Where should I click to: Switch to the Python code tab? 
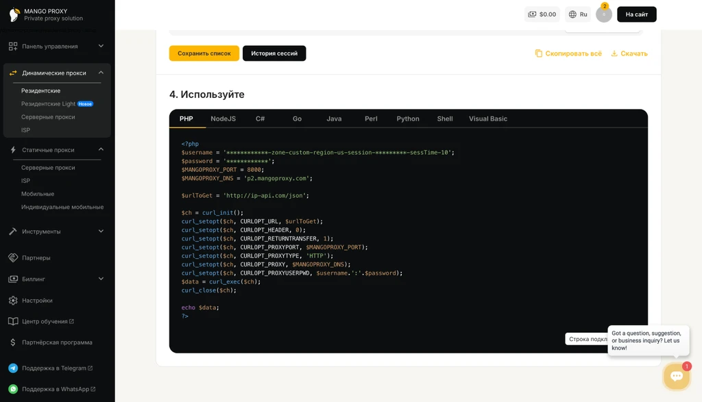(408, 118)
